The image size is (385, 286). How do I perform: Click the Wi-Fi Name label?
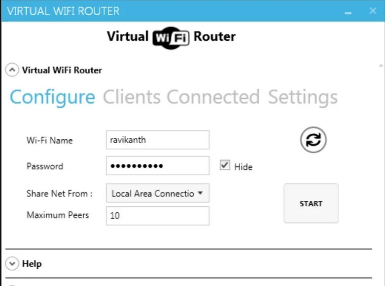[x=50, y=140]
